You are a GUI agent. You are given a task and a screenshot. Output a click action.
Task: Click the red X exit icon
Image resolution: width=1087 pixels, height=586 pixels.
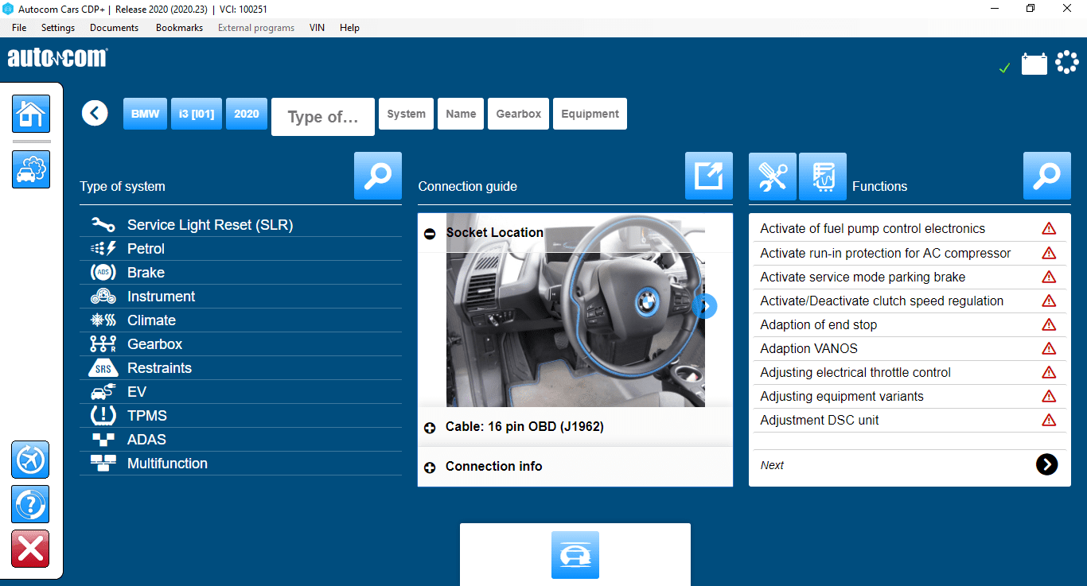[x=31, y=549]
